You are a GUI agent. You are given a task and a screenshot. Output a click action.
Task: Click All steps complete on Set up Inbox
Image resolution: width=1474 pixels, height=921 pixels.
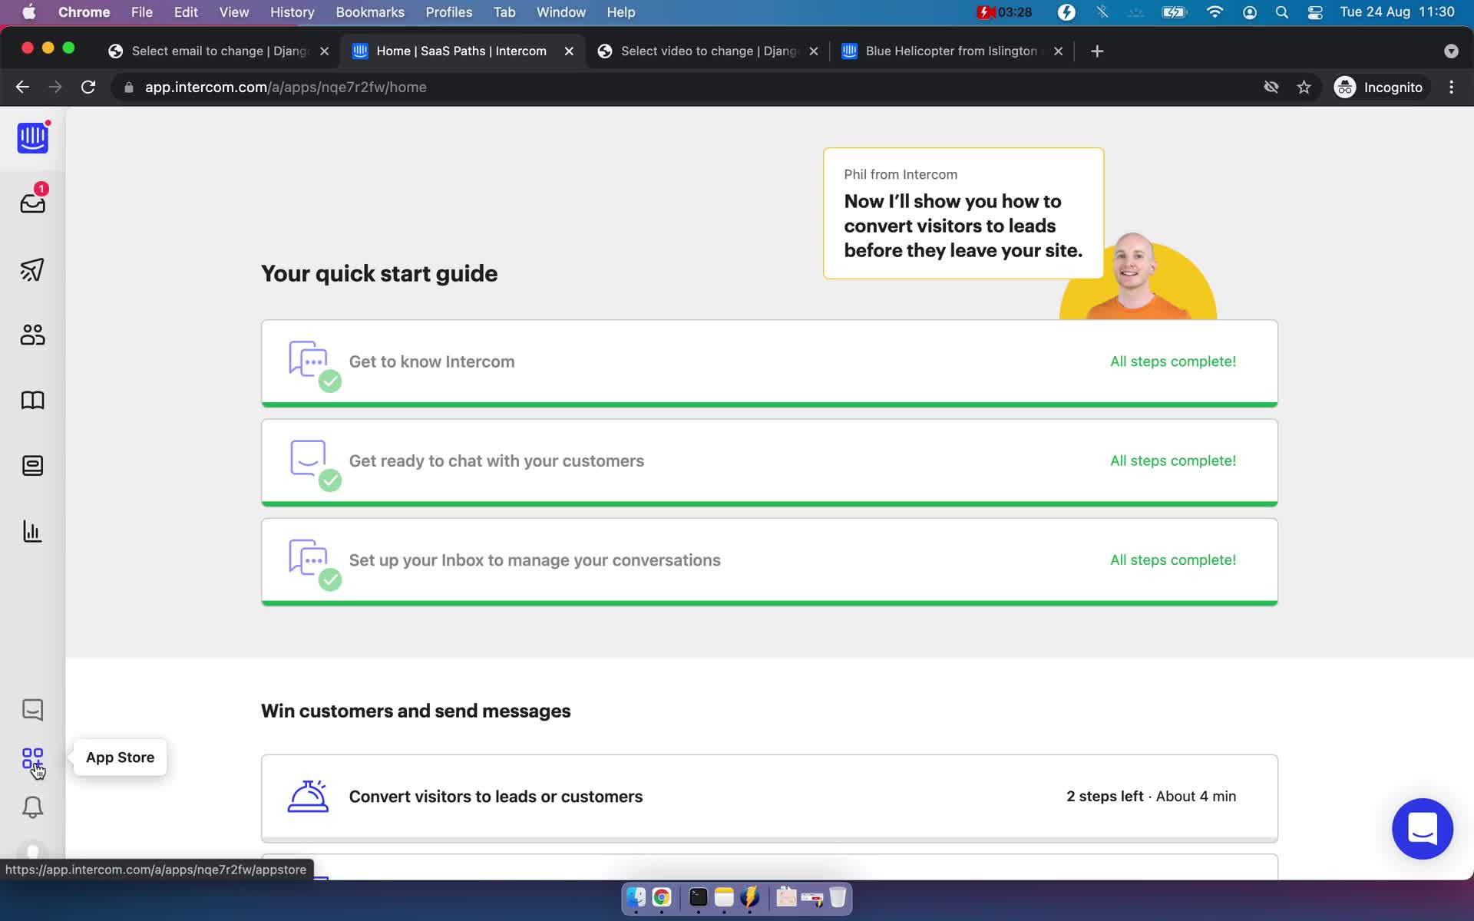[x=1172, y=560]
